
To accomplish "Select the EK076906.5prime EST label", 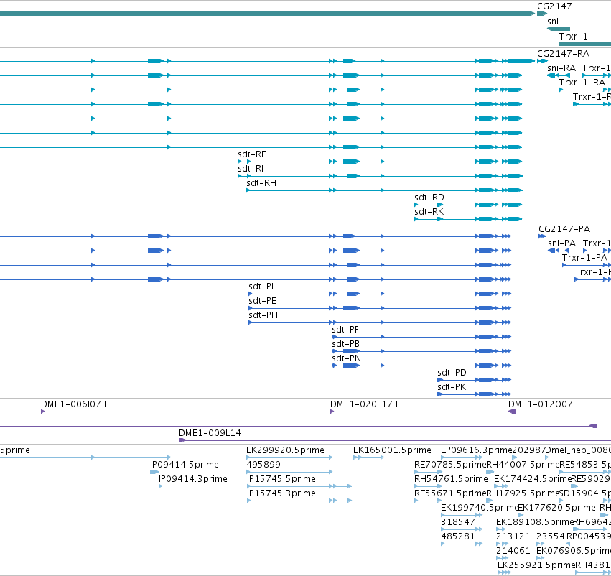I will click(x=574, y=552).
